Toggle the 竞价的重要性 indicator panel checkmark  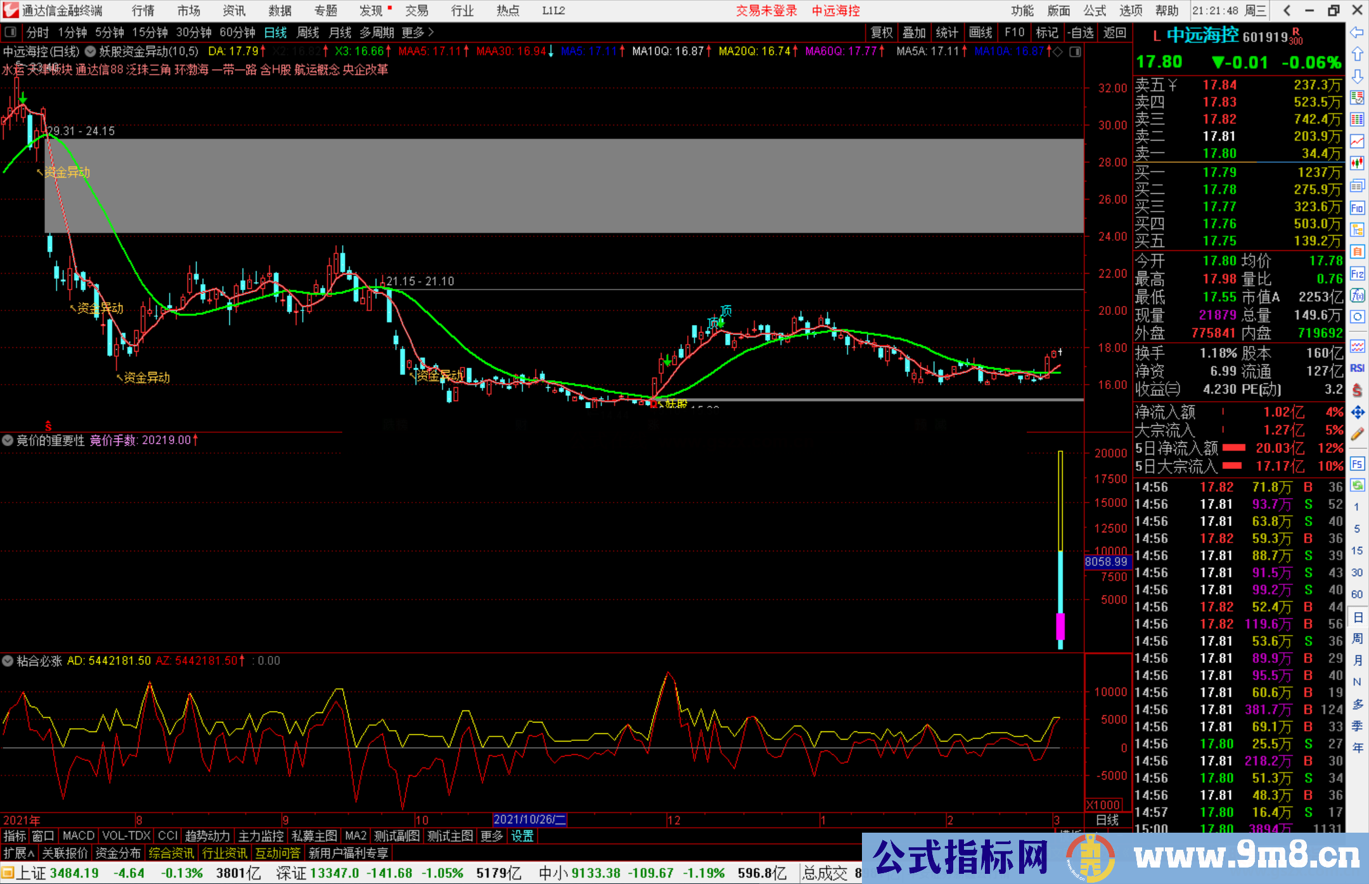click(8, 440)
